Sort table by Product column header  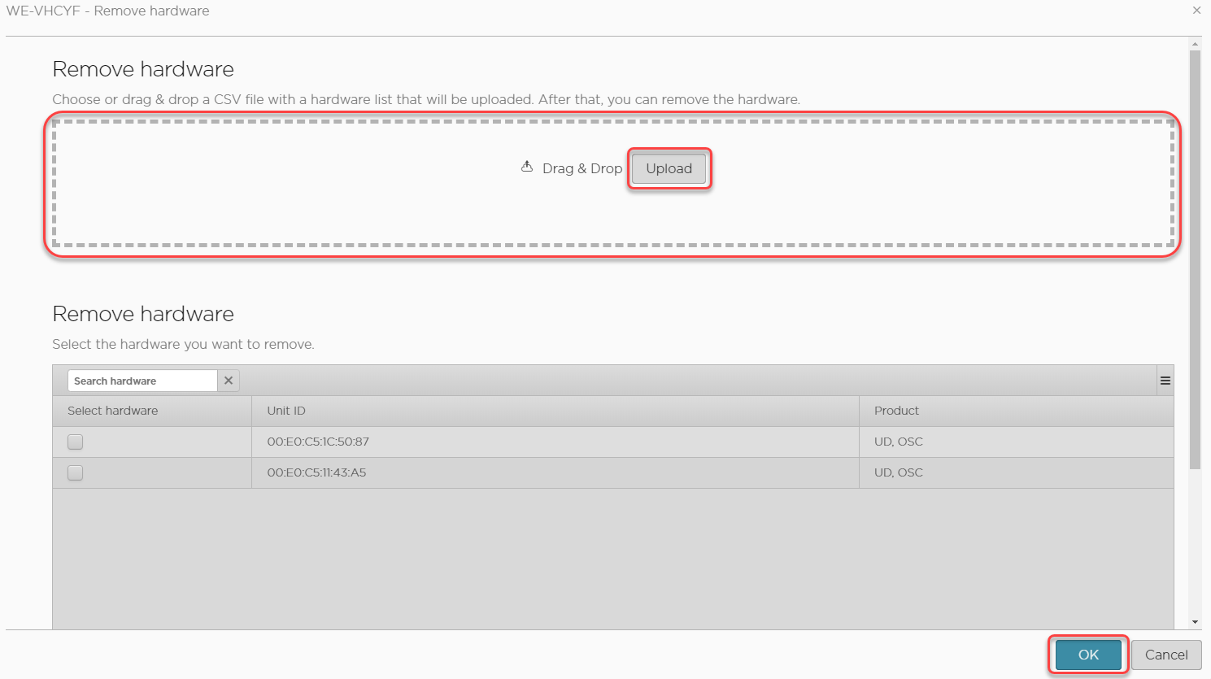[896, 411]
